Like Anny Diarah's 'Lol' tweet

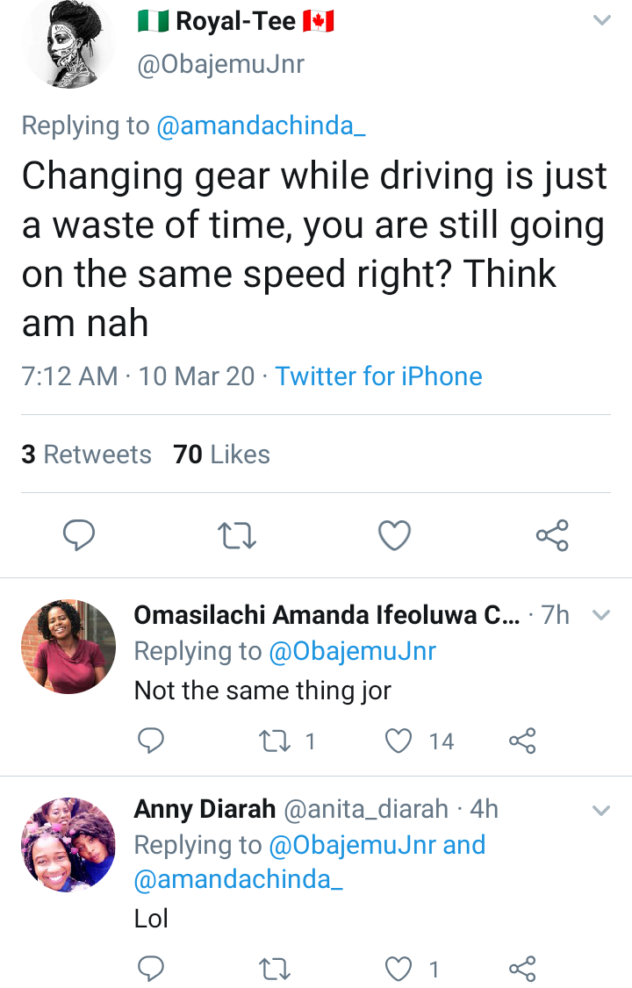[399, 969]
